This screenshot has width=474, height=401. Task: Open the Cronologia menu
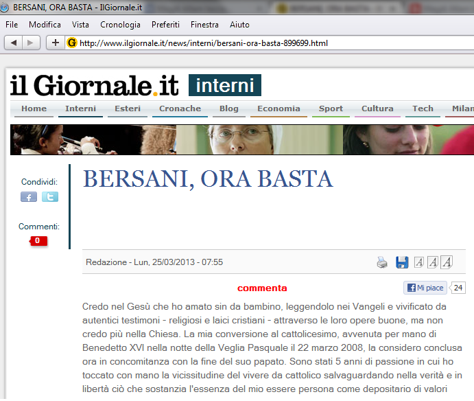click(x=120, y=25)
